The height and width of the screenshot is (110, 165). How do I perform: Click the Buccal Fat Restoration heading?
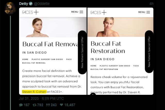click(108, 47)
